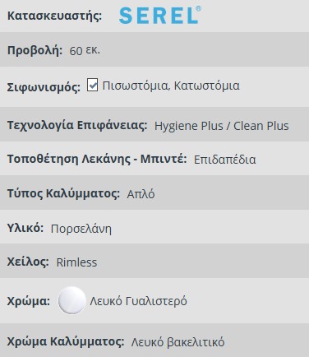Click the Επιδαπέδια placement value
This screenshot has width=309, height=357.
point(224,160)
